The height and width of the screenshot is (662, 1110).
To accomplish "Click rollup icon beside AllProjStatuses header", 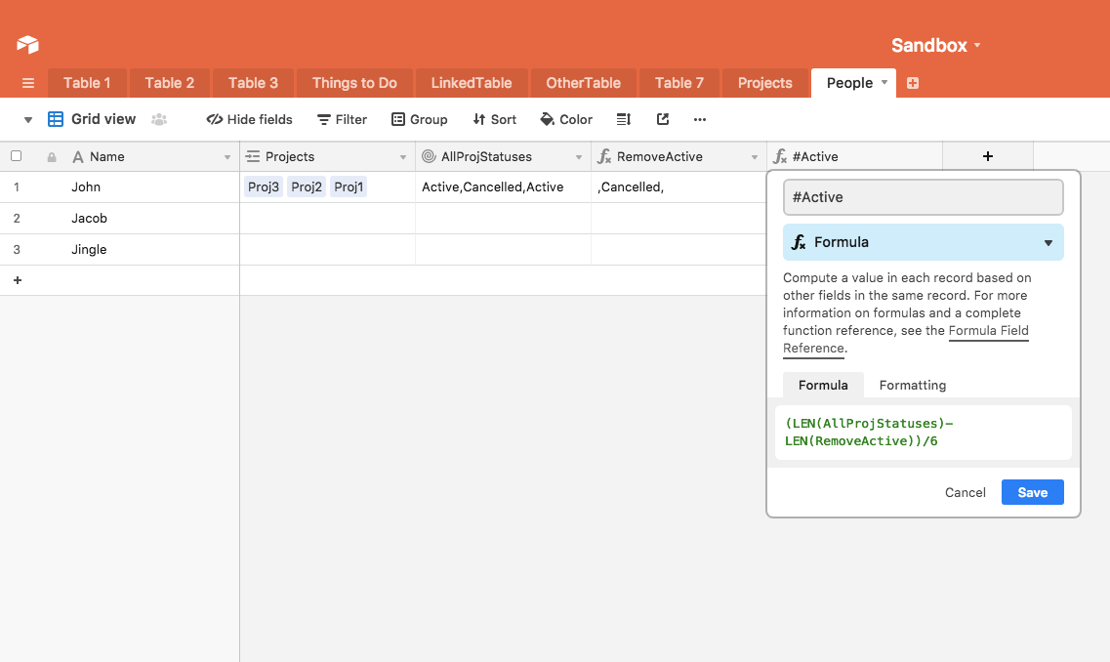I will pos(429,156).
